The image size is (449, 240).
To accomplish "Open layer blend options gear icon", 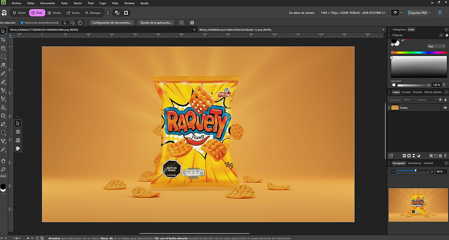I will pyautogui.click(x=440, y=99).
